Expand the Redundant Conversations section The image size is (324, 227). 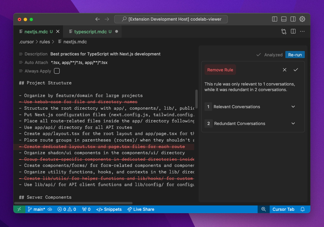[x=253, y=124]
